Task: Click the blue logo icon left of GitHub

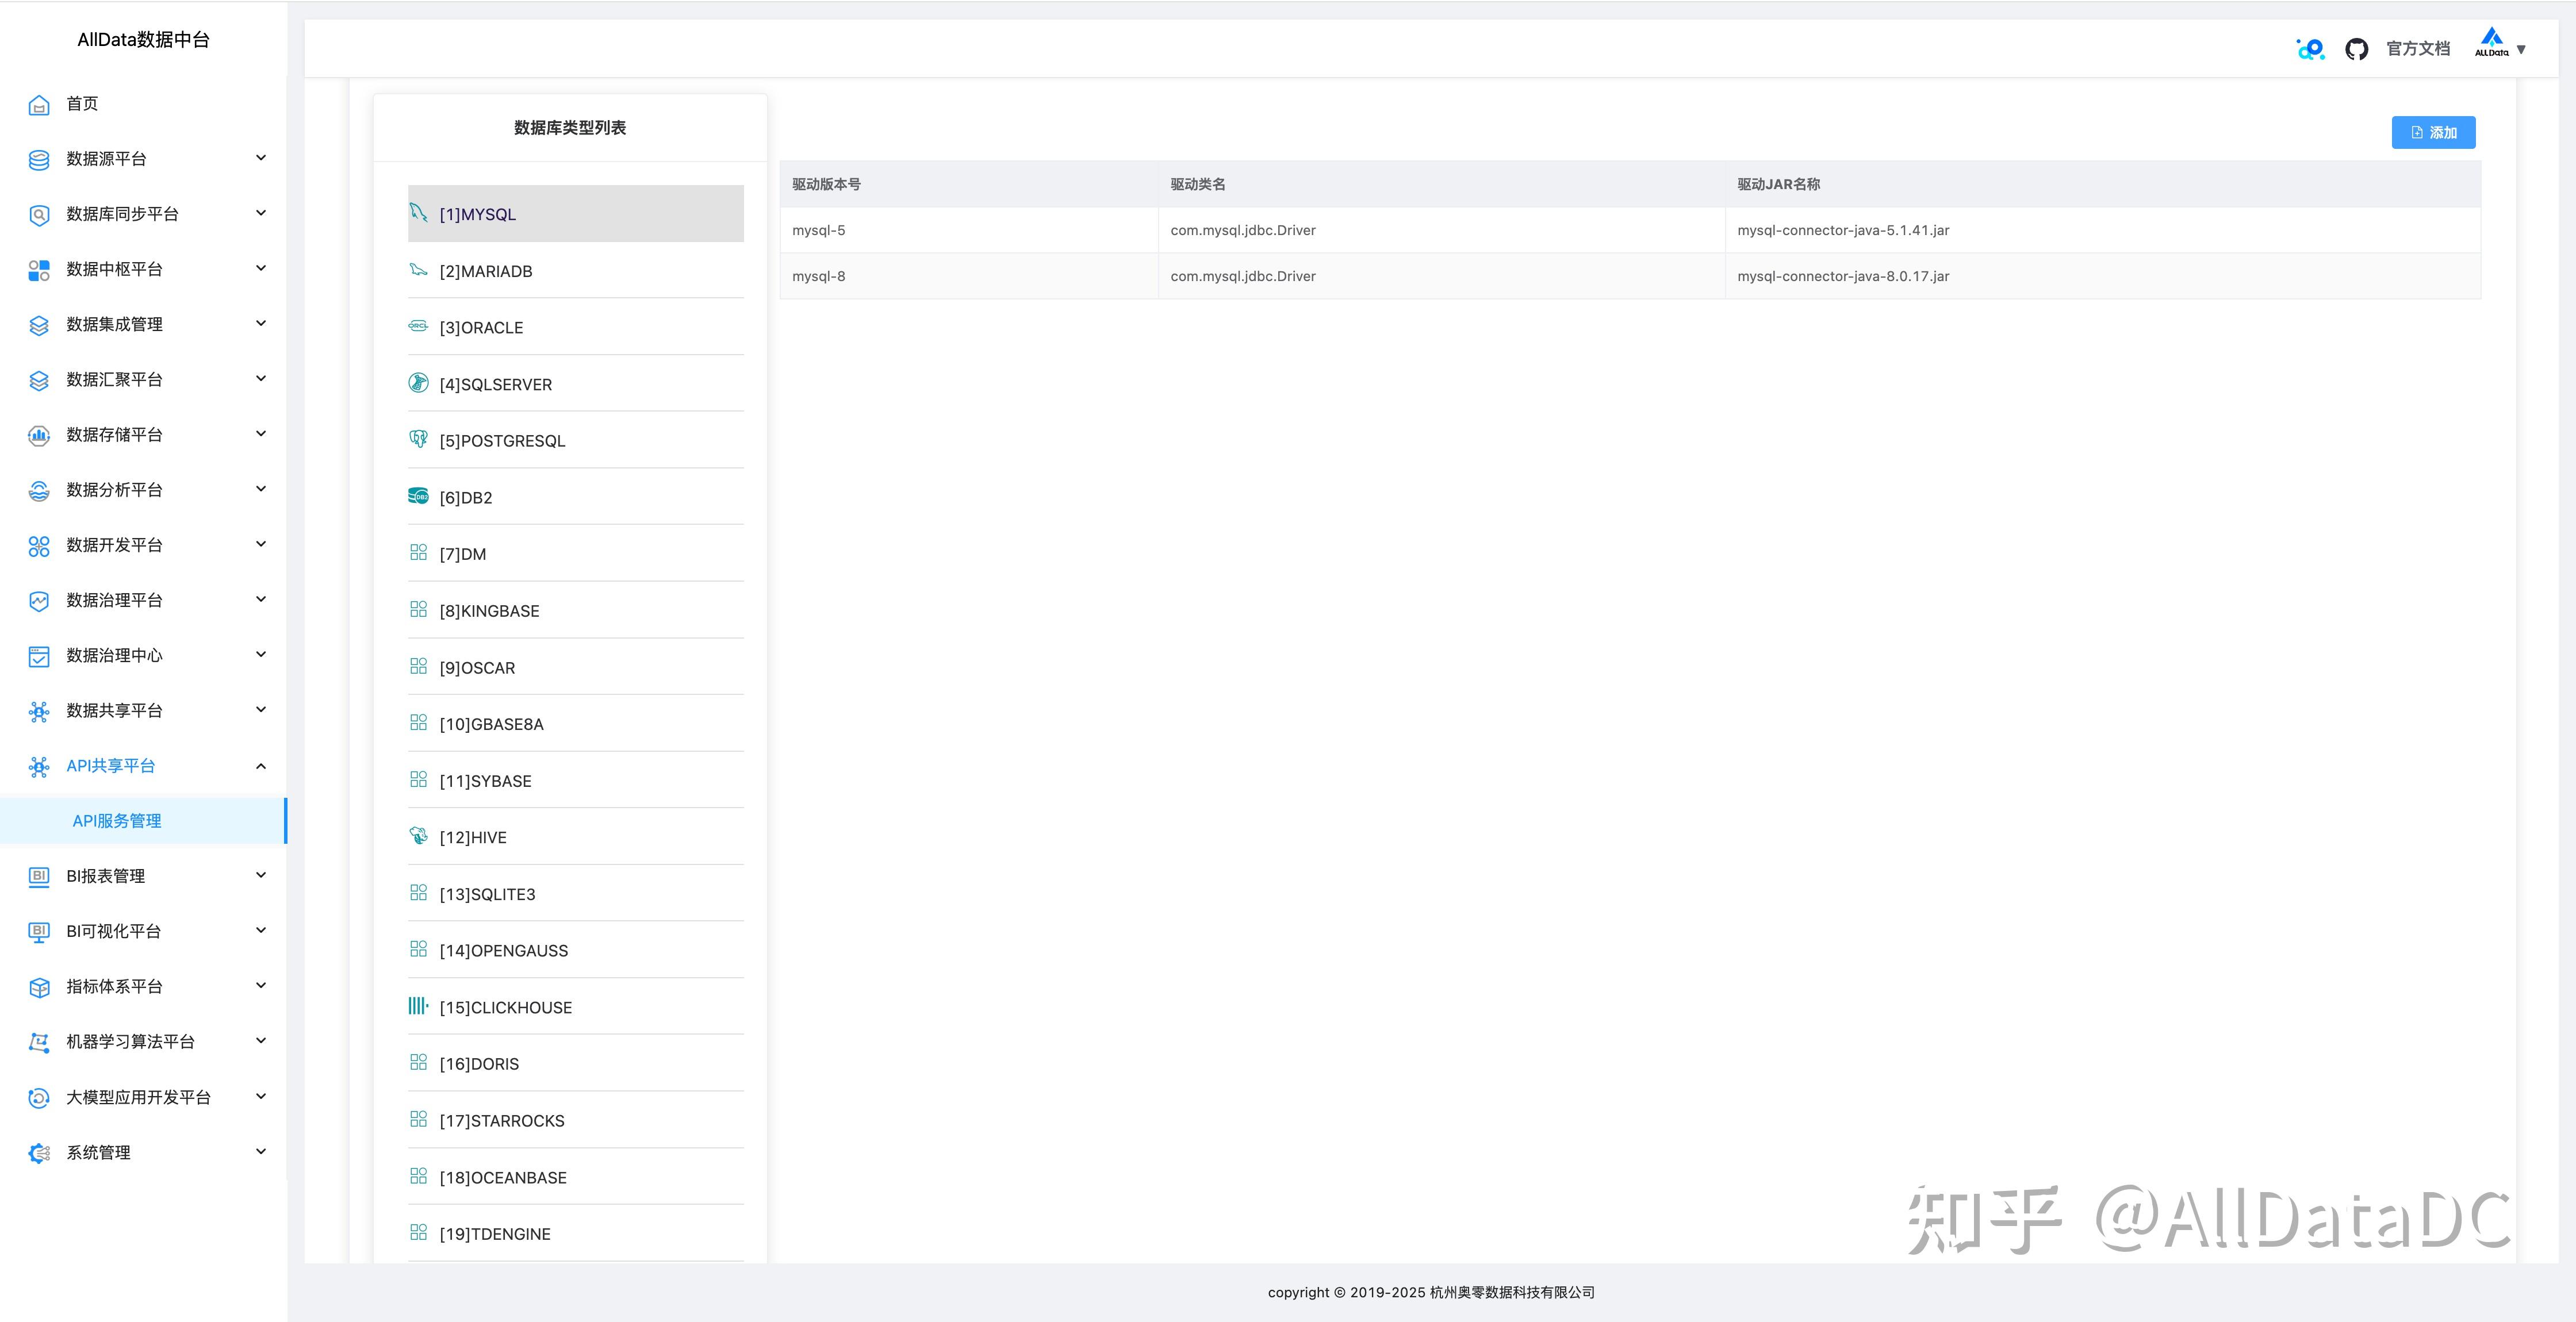Action: (x=2310, y=49)
